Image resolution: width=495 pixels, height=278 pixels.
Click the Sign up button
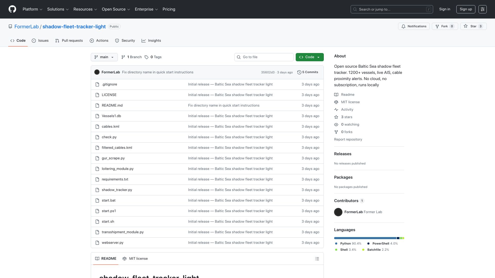466,9
